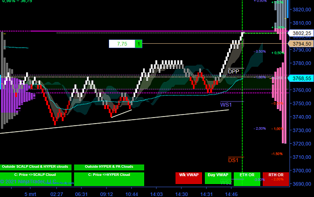Screen dimensions: 314x197
Task: Click the 14:46 time axis label
Action: [231, 194]
